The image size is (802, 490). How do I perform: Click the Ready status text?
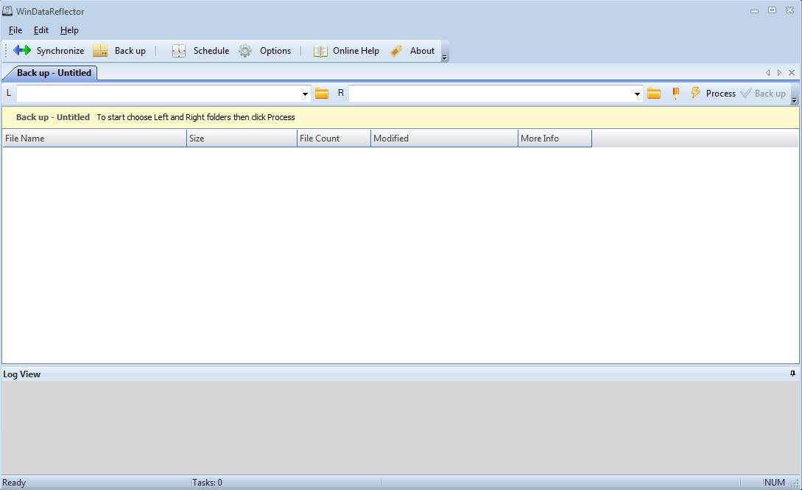pos(14,483)
